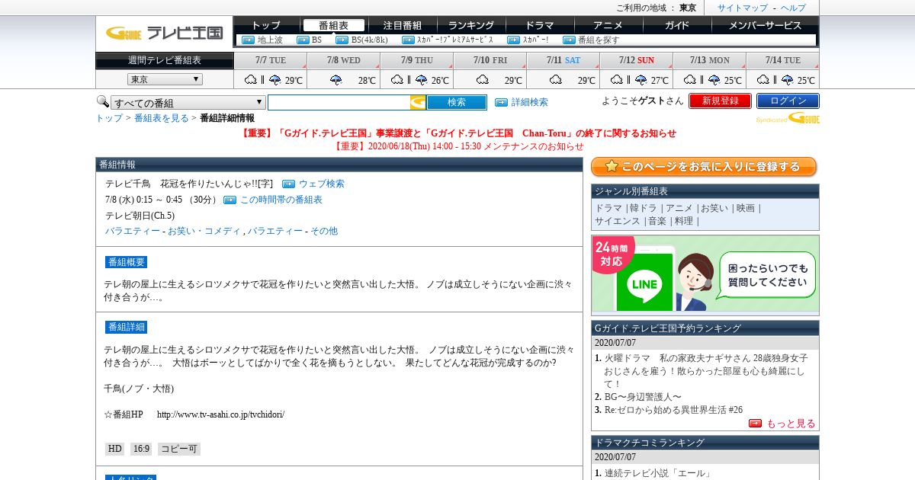Click arrow icon beside BS(4k/8k)
Viewport: 915px width, 480px height.
click(342, 40)
